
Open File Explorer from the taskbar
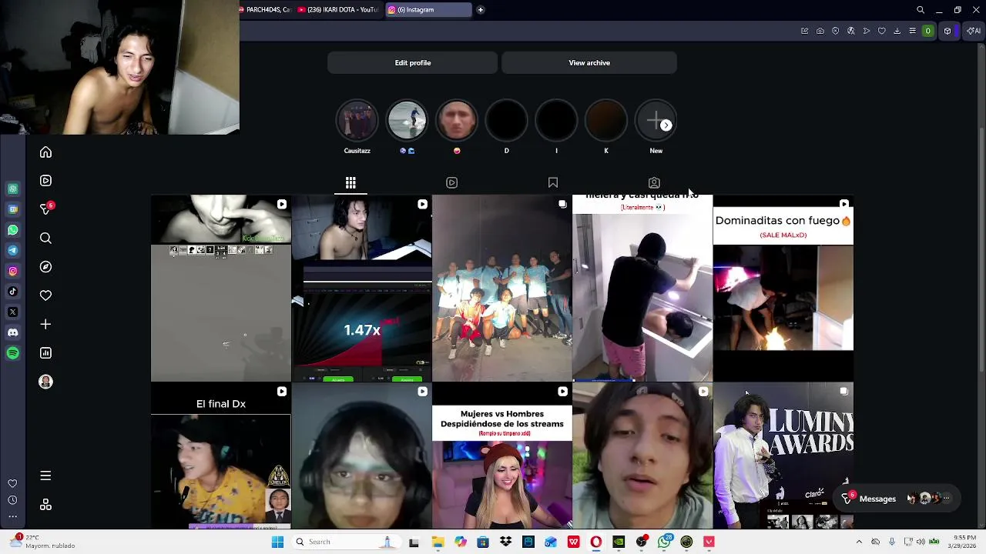click(438, 542)
